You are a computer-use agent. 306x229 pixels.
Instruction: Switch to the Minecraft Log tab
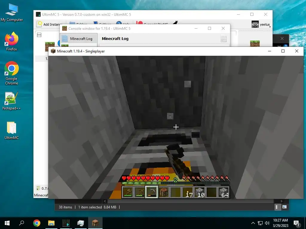pos(79,38)
